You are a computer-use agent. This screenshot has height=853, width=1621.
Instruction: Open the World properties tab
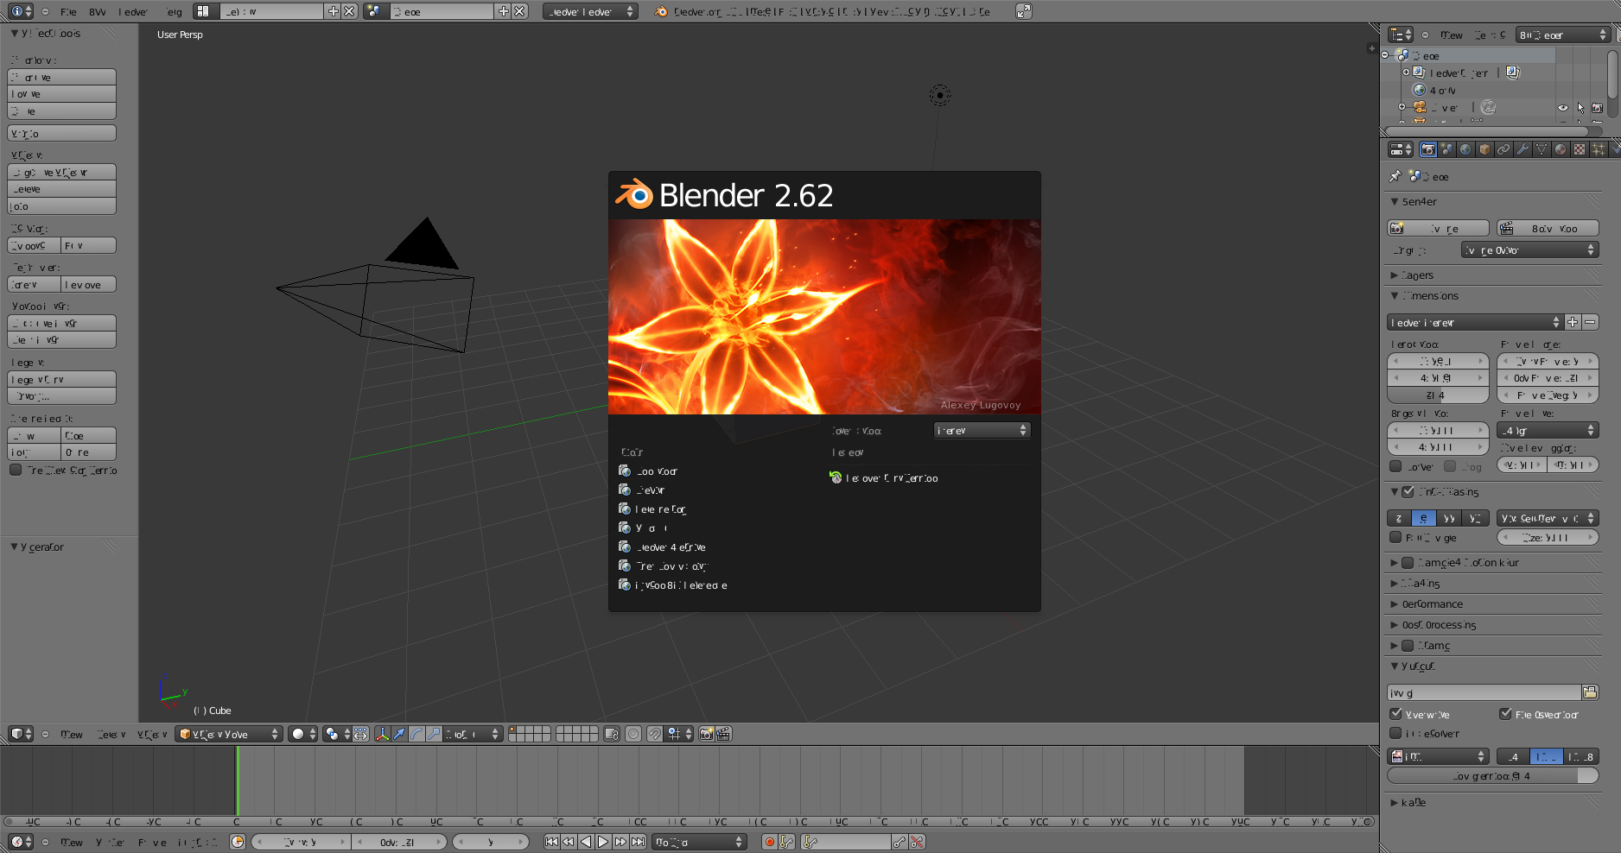pyautogui.click(x=1465, y=149)
